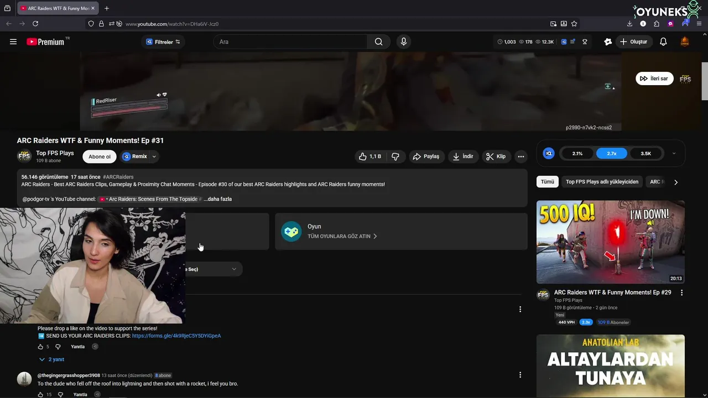Go back to the previous page
The width and height of the screenshot is (708, 398).
point(9,24)
